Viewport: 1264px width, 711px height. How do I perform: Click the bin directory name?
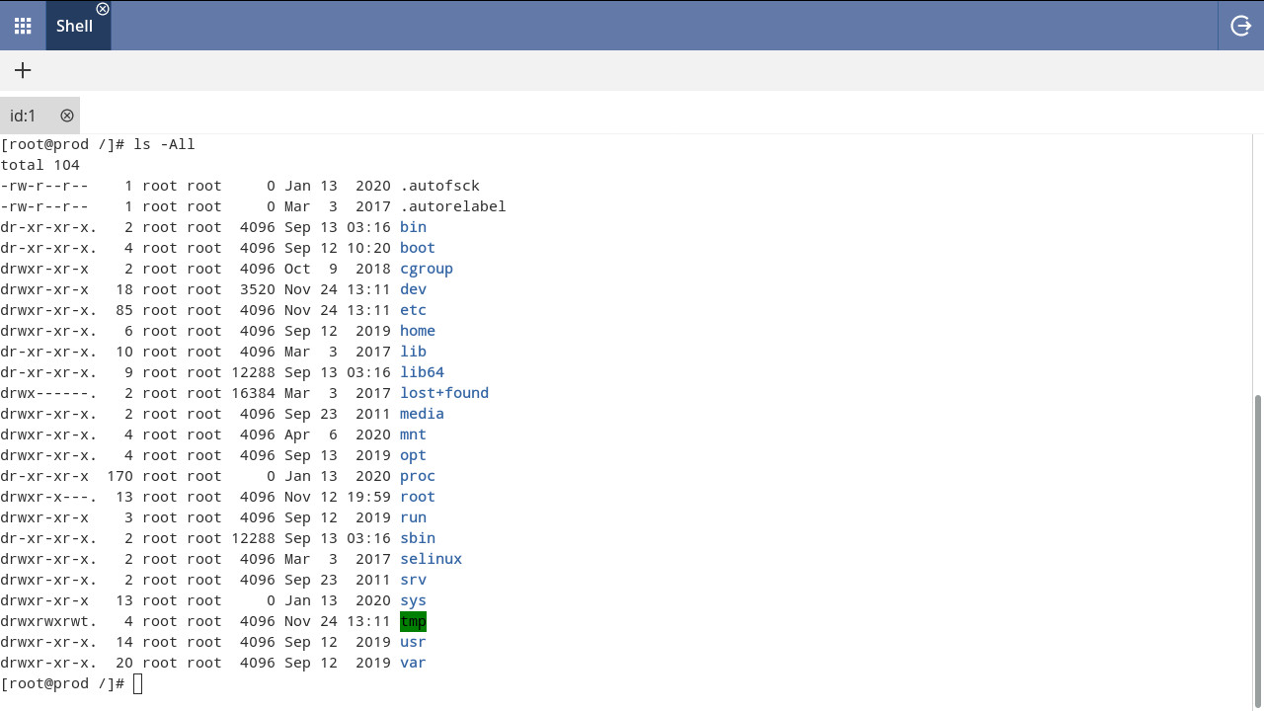(x=413, y=227)
